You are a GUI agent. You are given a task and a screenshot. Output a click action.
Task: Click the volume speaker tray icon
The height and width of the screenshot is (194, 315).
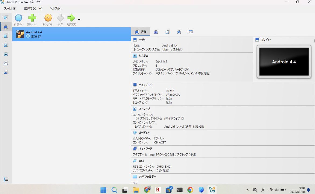(276, 190)
